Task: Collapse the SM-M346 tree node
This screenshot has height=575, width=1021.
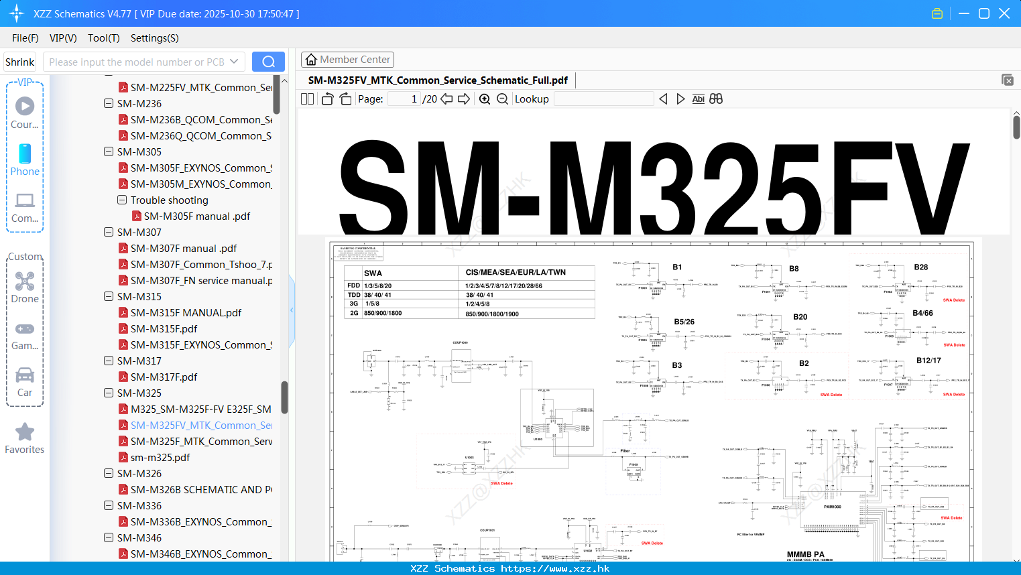Action: (109, 537)
